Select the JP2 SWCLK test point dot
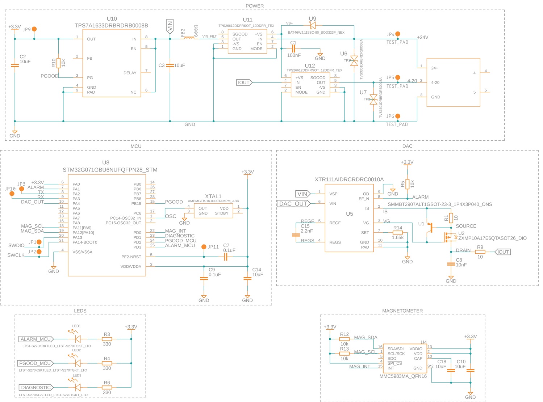 pos(39,251)
